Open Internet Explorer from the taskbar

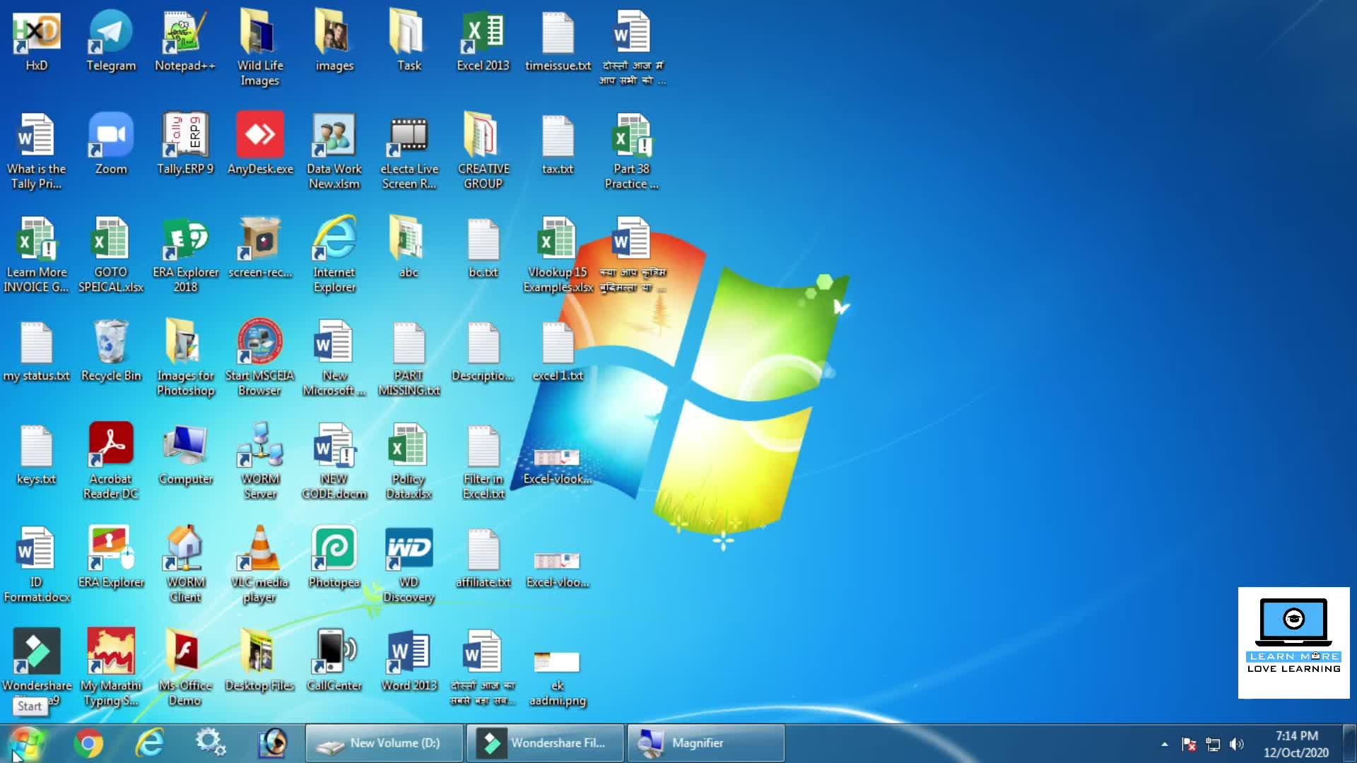pyautogui.click(x=150, y=743)
